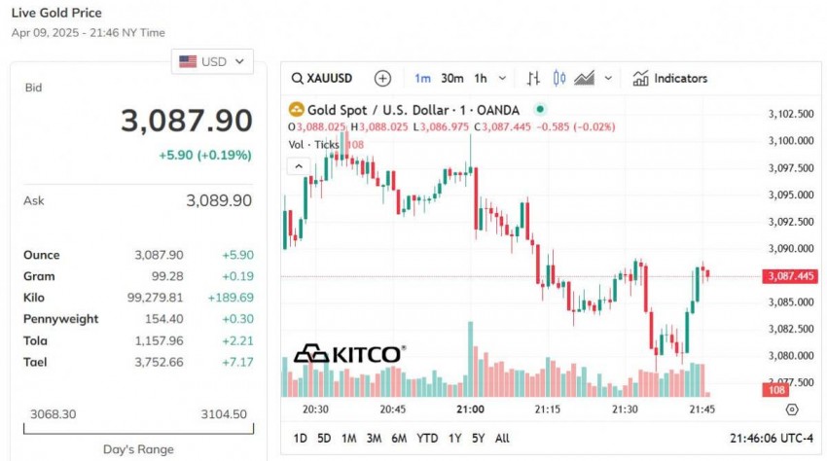827x461 pixels.
Task: Click the green market status dot
Action: pyautogui.click(x=541, y=110)
